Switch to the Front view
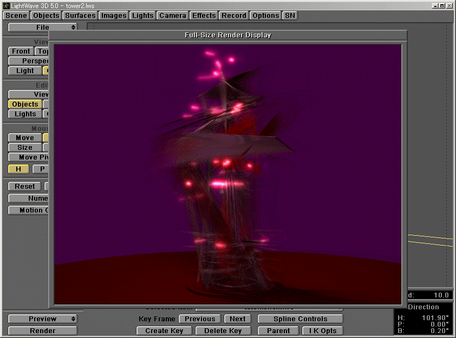The height and width of the screenshot is (338, 456). pos(20,51)
